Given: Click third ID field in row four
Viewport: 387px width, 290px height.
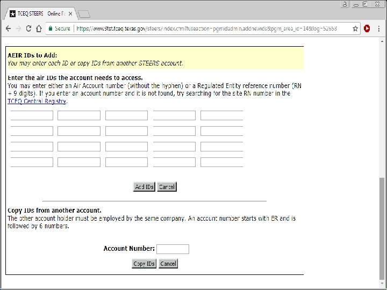Looking at the screenshot, I should pyautogui.click(x=127, y=162).
